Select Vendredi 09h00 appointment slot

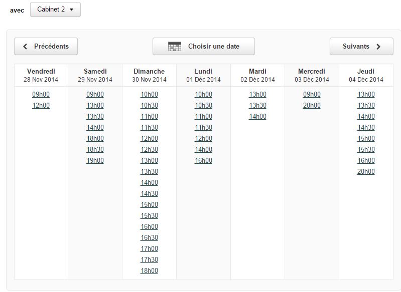pos(41,95)
